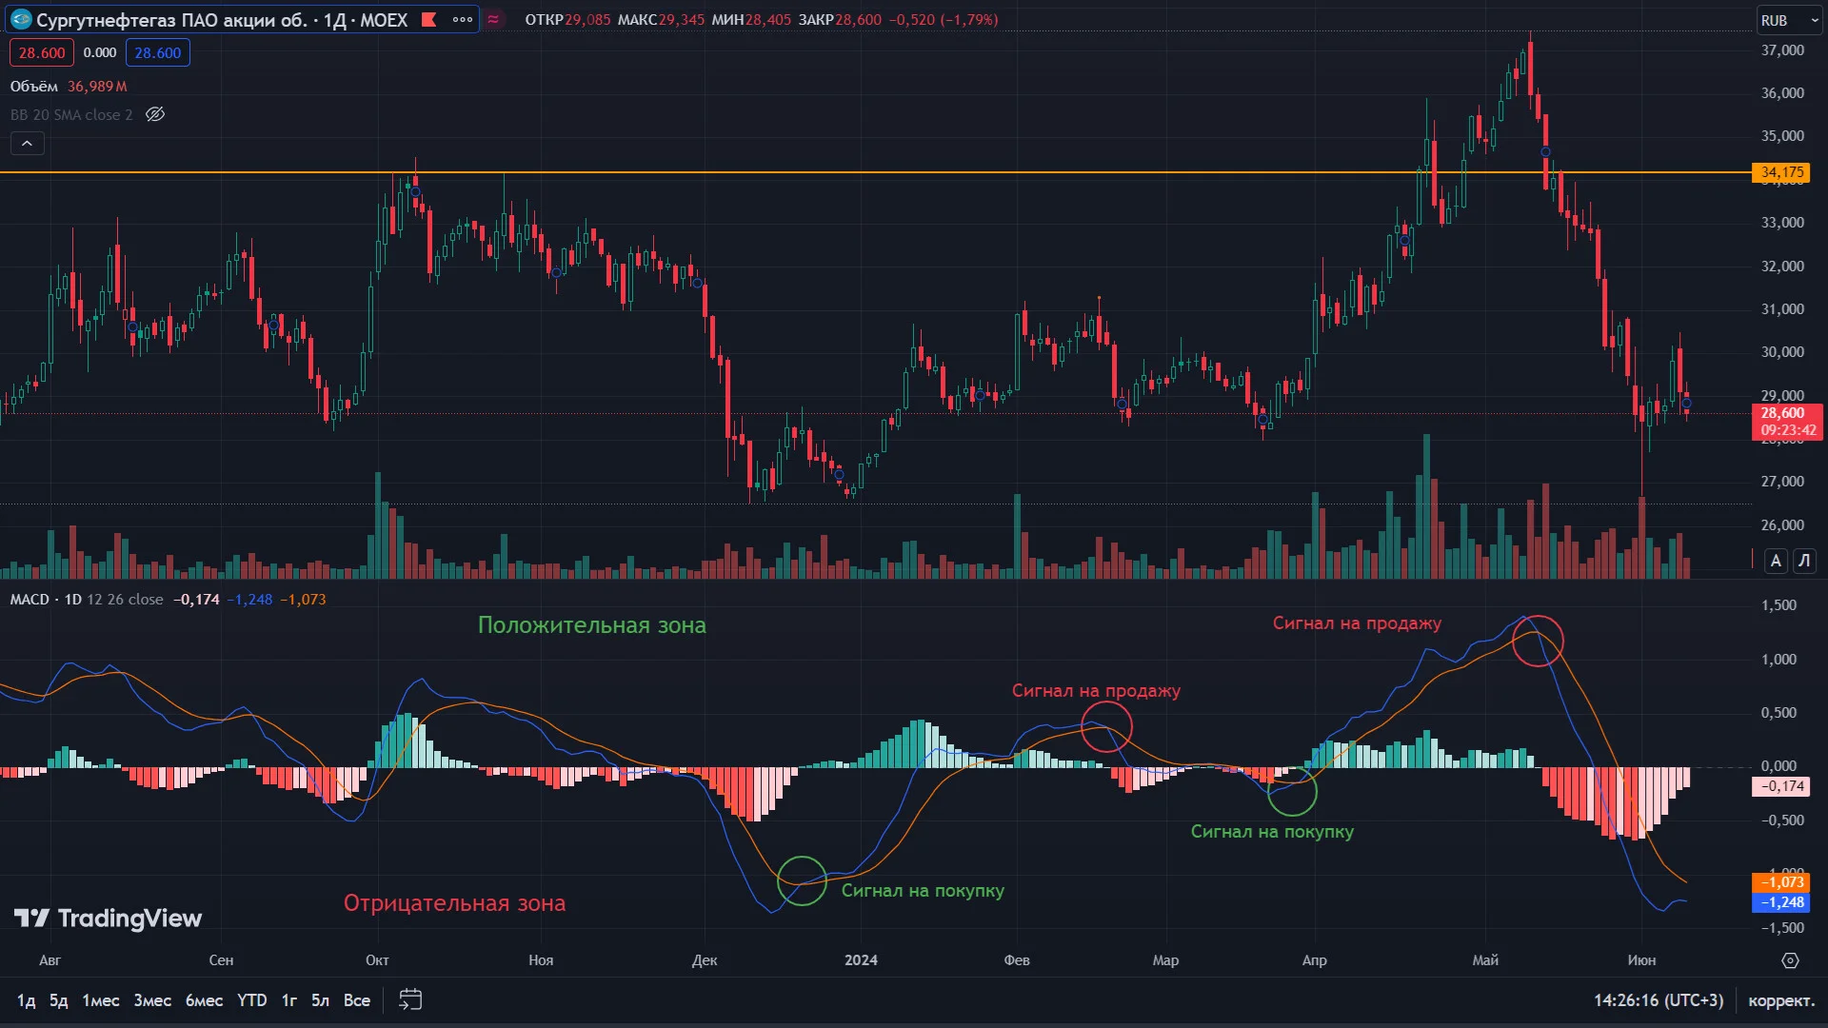
Task: Select the 1д time range
Action: click(x=26, y=1000)
